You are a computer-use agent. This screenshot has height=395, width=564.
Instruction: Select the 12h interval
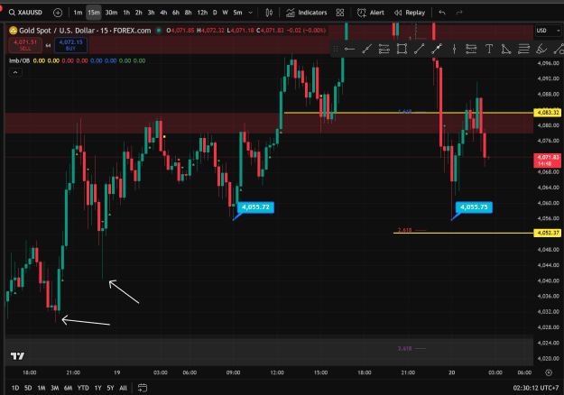click(x=202, y=13)
